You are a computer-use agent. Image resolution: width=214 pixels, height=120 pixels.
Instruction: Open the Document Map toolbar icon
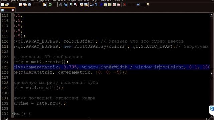[110, 5]
